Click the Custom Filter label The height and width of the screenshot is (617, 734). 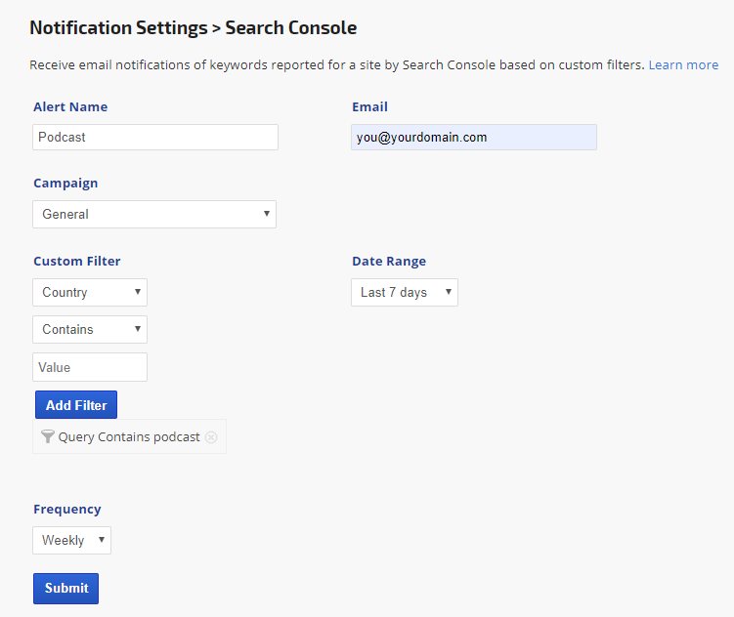point(77,261)
